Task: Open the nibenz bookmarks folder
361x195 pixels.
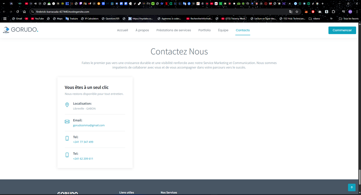Action: click(x=314, y=19)
